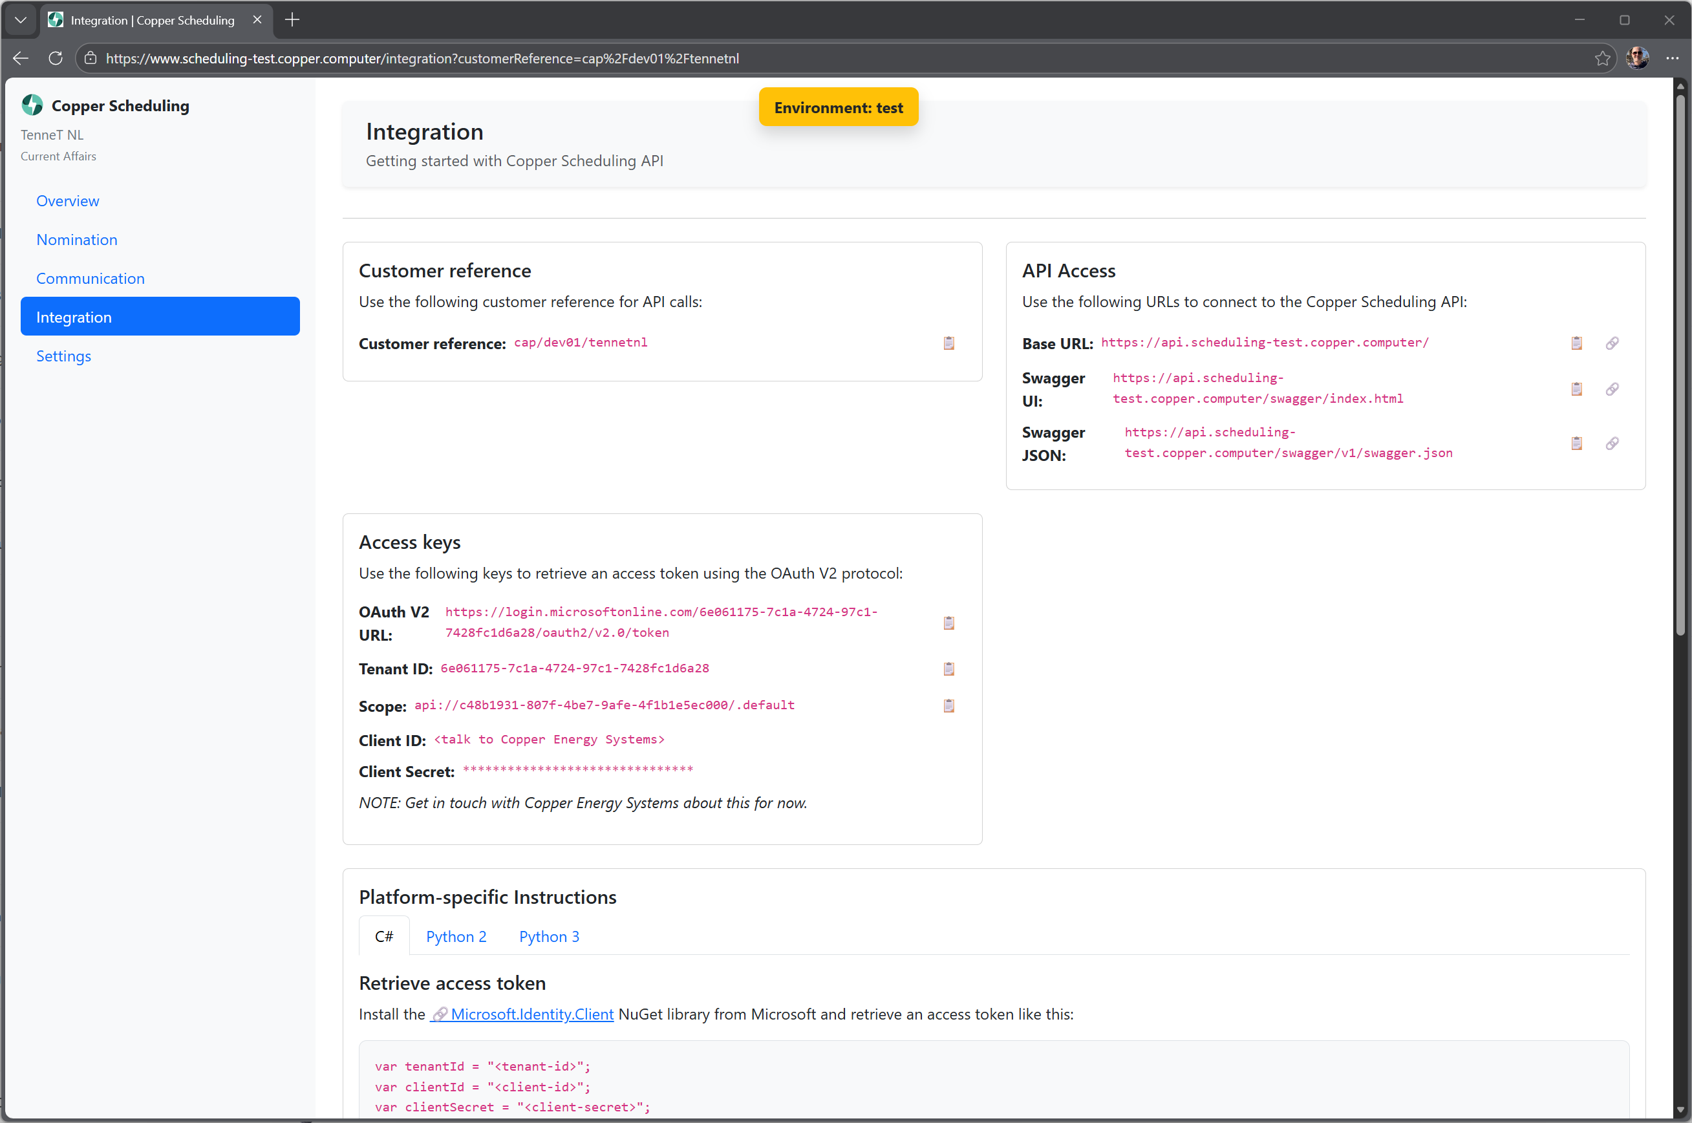Open Swagger UI via link icon
The width and height of the screenshot is (1692, 1123).
[1612, 389]
